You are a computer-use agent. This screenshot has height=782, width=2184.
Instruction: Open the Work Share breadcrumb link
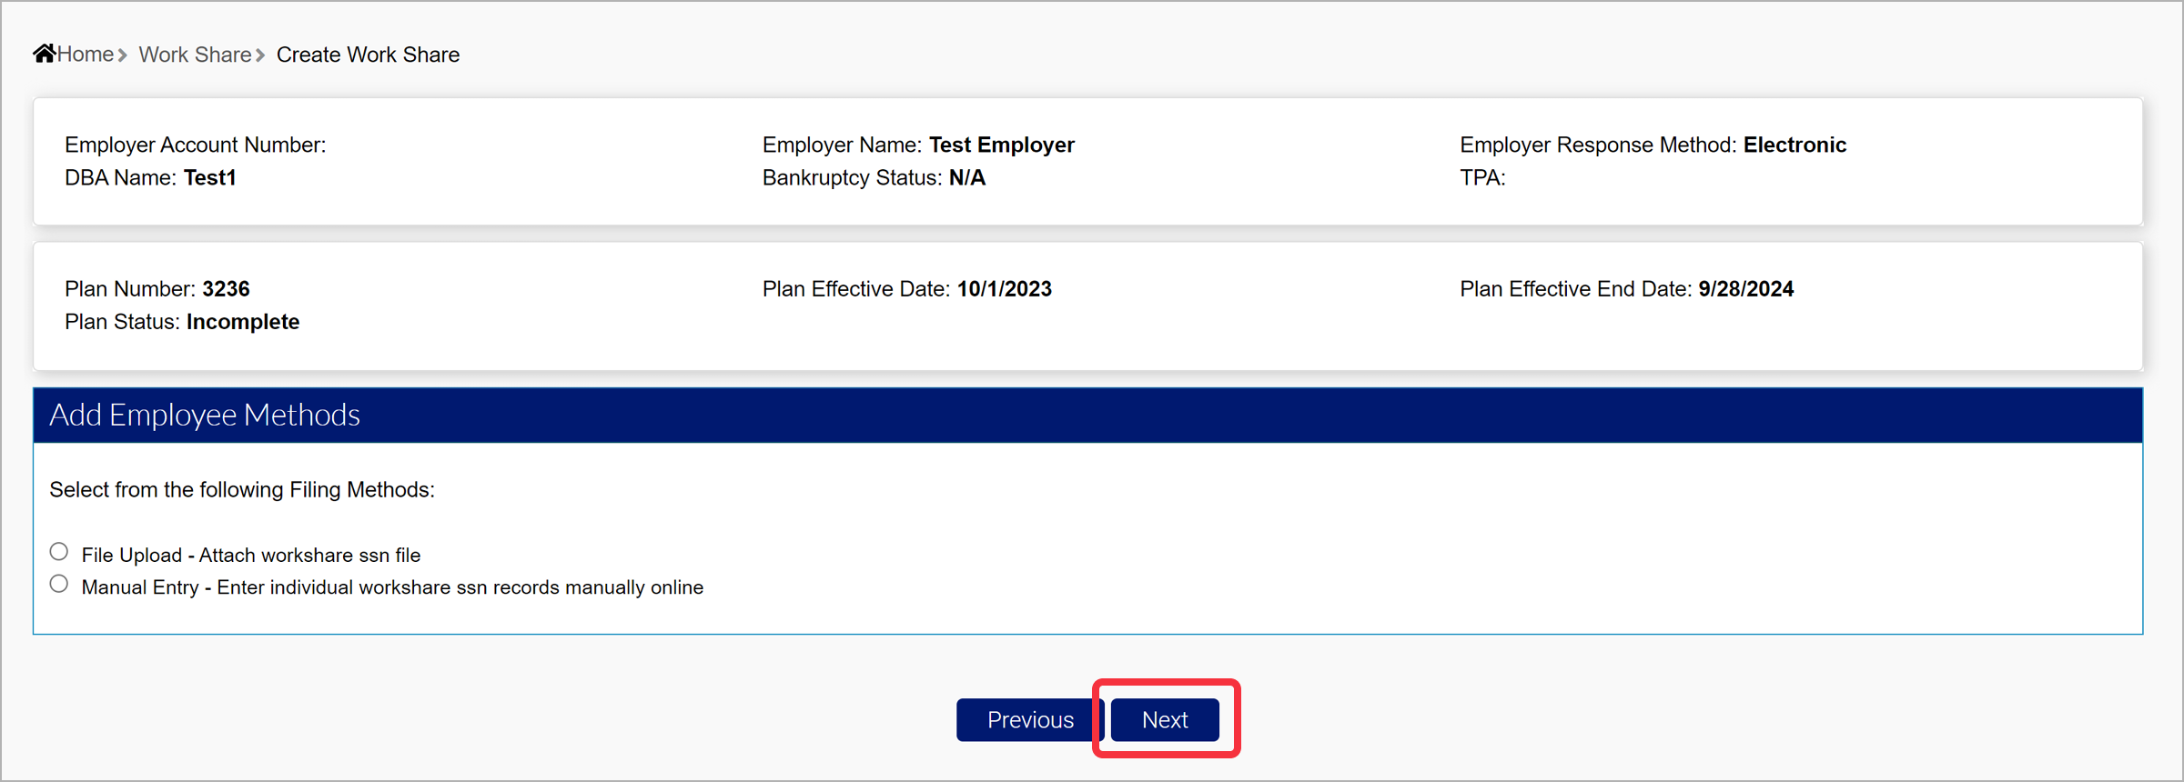(195, 55)
